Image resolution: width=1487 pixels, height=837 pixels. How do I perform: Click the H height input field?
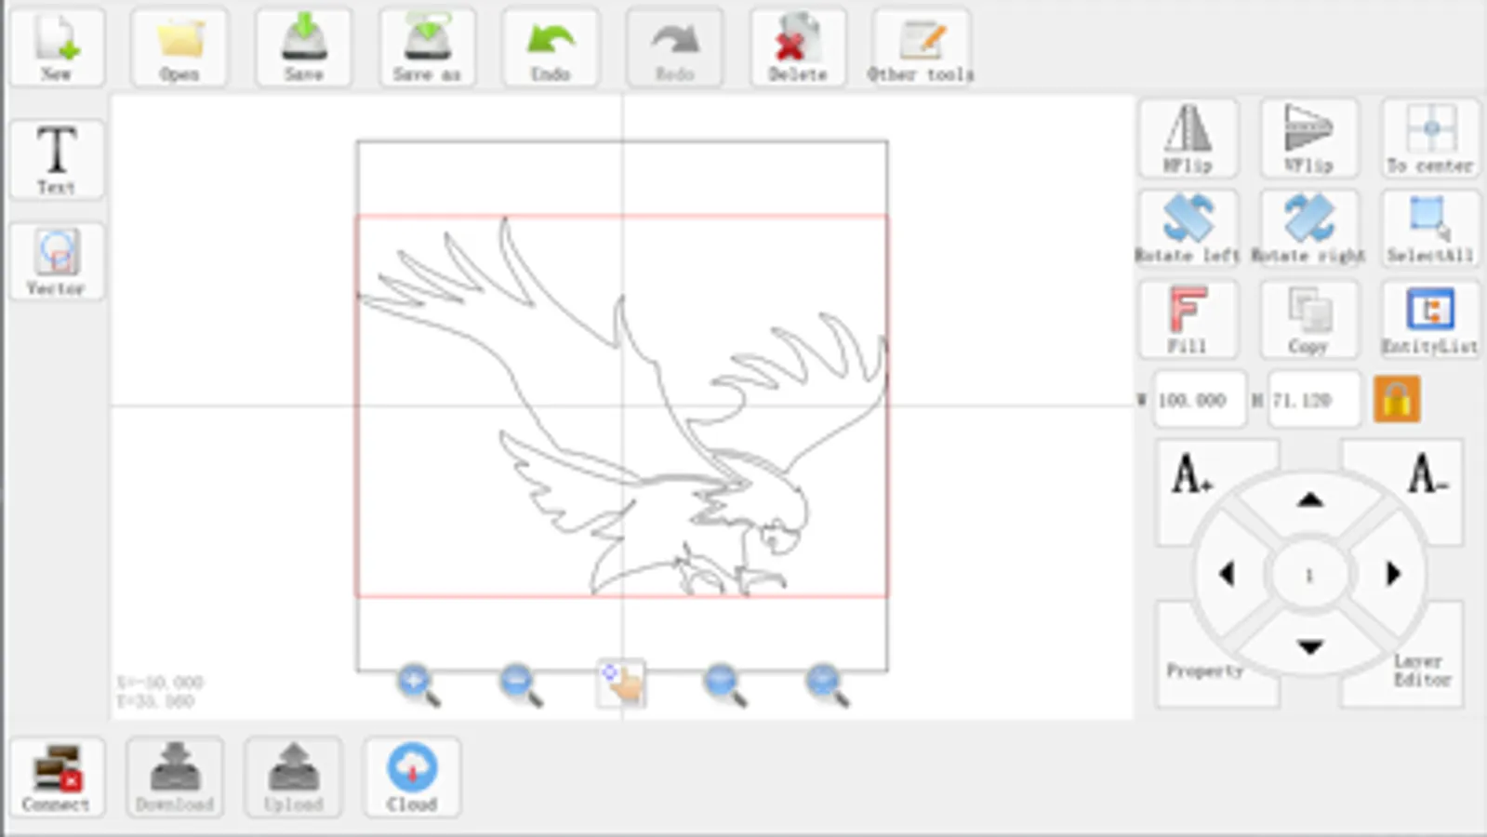coord(1314,400)
